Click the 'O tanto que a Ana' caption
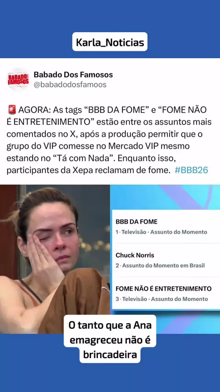This screenshot has height=392, width=220. tap(110, 325)
